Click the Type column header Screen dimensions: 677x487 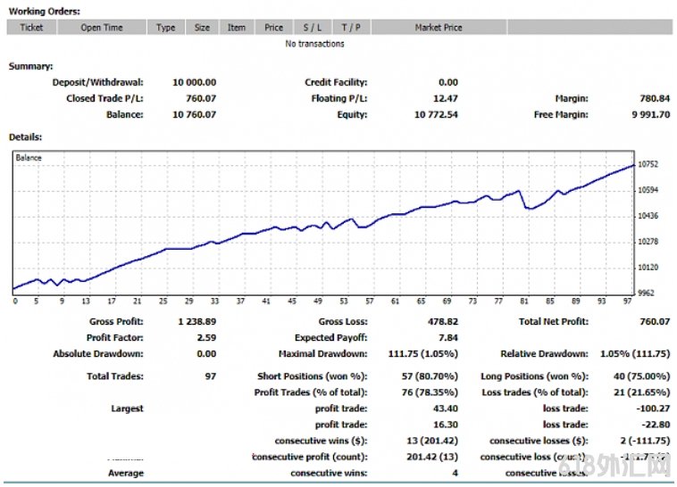(x=166, y=28)
